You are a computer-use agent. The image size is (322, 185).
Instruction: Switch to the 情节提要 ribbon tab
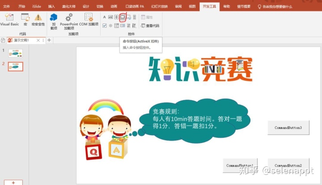[x=244, y=6]
